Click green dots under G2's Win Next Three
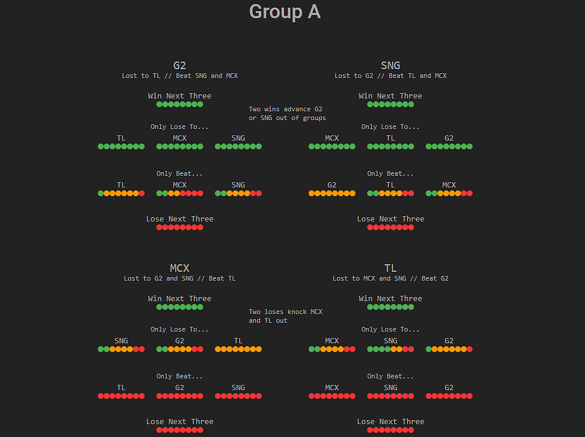 [x=180, y=104]
